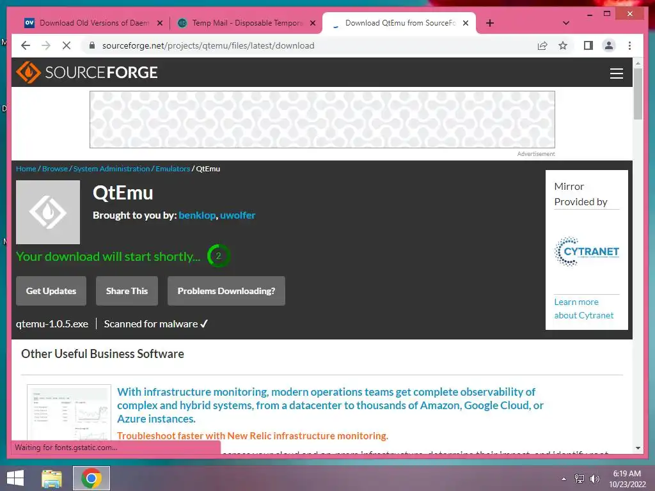
Task: Show hidden system tray icons
Action: (564, 479)
